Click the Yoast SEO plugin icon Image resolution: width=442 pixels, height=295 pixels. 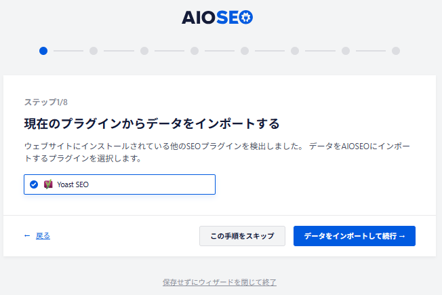[x=48, y=184]
